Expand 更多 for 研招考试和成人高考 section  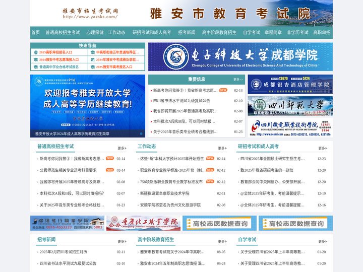pos(323,148)
